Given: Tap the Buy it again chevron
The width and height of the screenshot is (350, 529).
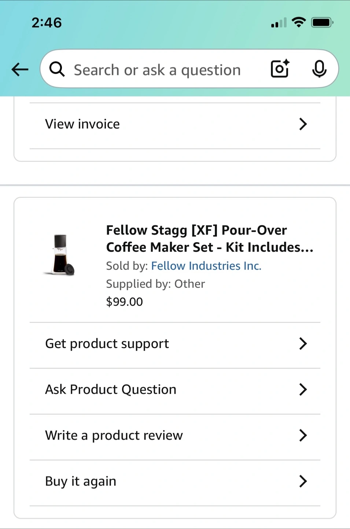Looking at the screenshot, I should [x=303, y=481].
